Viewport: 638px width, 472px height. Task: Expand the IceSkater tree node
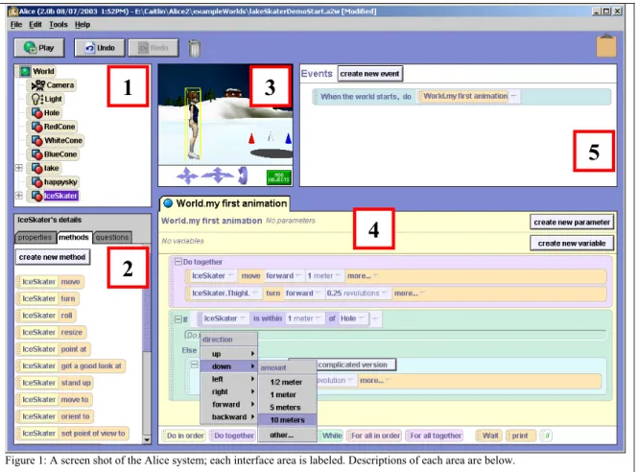point(19,196)
